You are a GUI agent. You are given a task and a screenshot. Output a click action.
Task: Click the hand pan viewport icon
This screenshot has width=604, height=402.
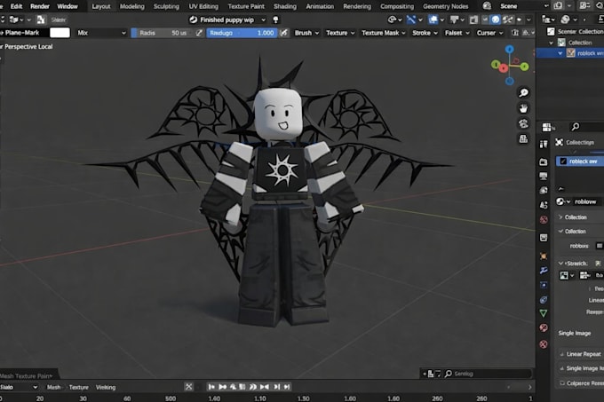(x=523, y=108)
